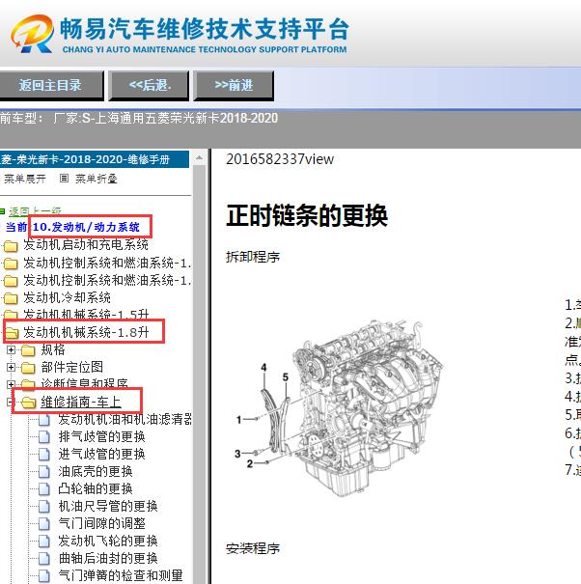The width and height of the screenshot is (581, 584).
Task: Click folder icon of 维修指南-车上
Action: click(x=28, y=403)
